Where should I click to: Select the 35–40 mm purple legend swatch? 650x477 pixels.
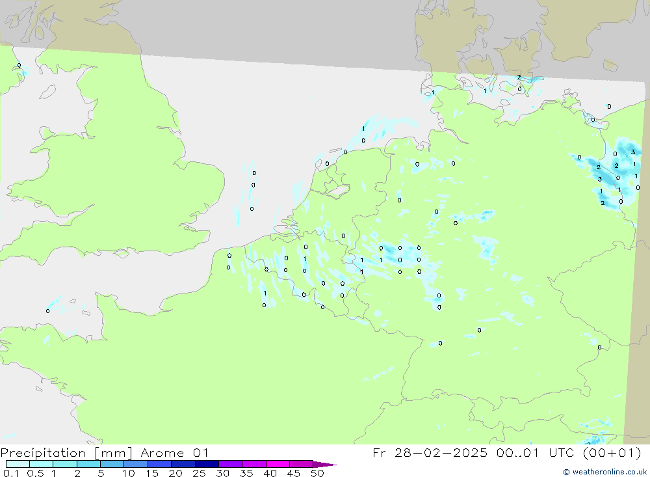[x=253, y=464]
